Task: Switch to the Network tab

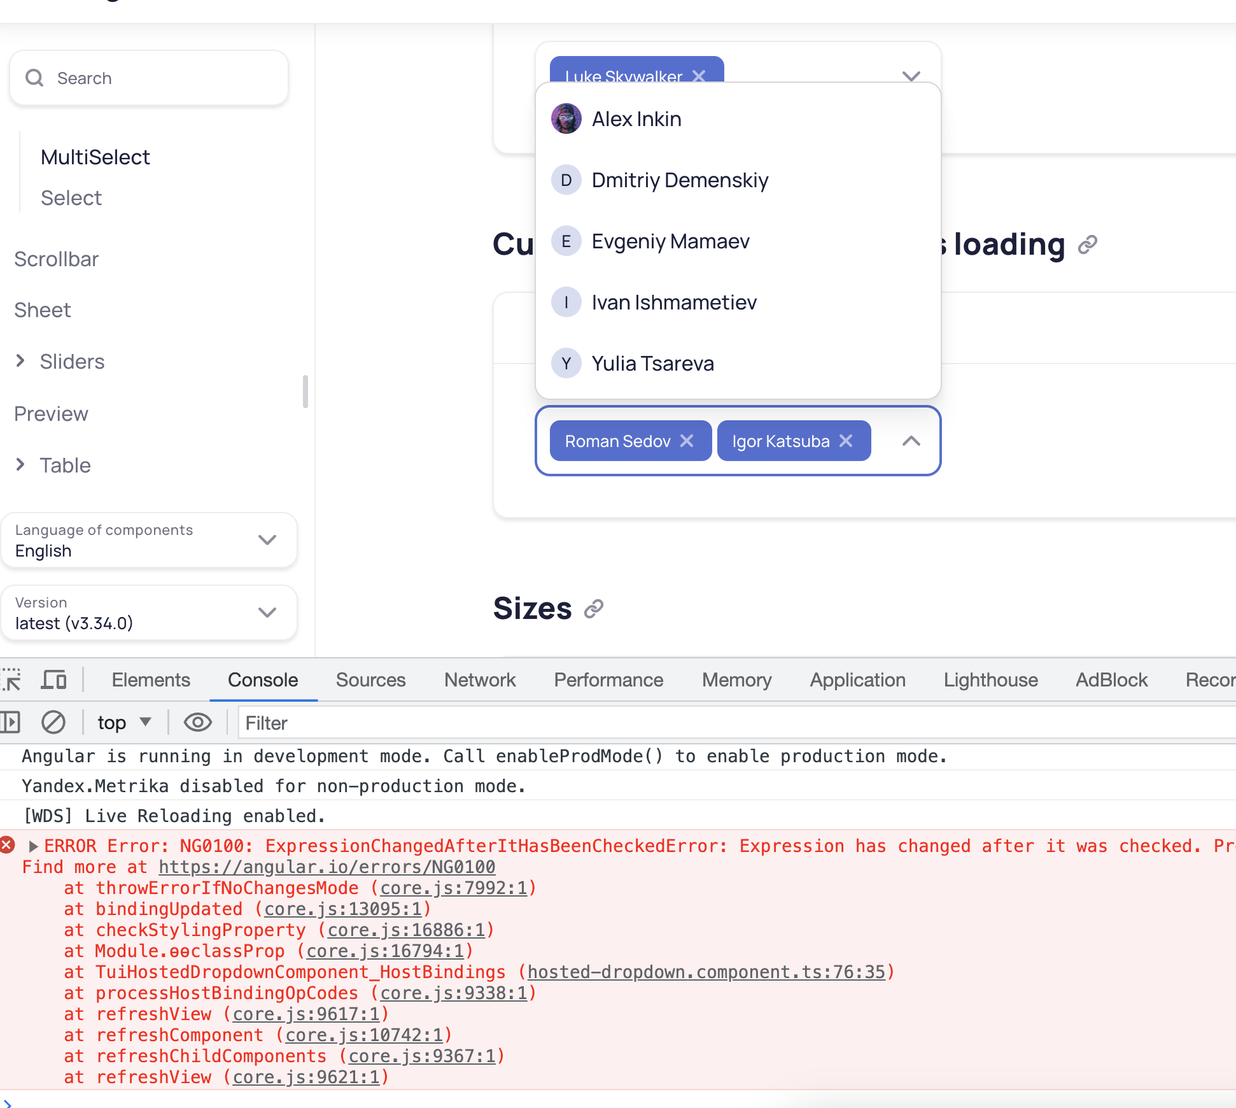Action: (479, 679)
